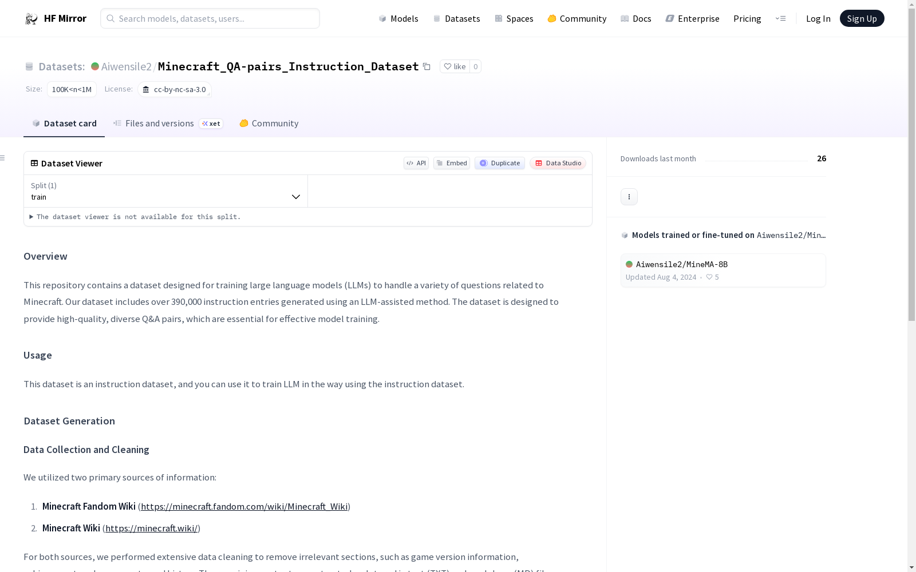Screen dimensions: 916x572
Task: Open the Minecraft Fandom Wiki URL
Action: (x=244, y=506)
